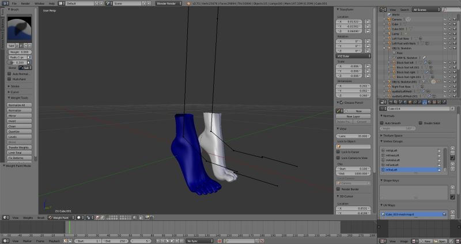Screen dimensions: 461x244
Task: Toggle the Grease Pencil checkbox
Action: pyautogui.click(x=341, y=103)
